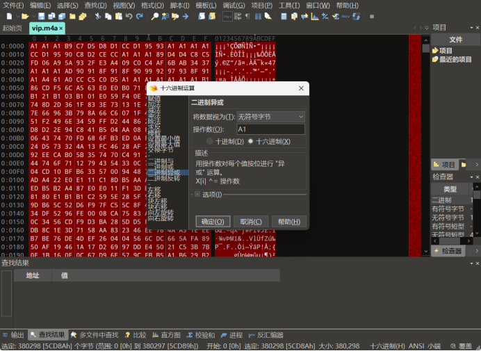The height and width of the screenshot is (351, 481).
Task: Select 二进制异或 in the operations list
Action: click(168, 173)
